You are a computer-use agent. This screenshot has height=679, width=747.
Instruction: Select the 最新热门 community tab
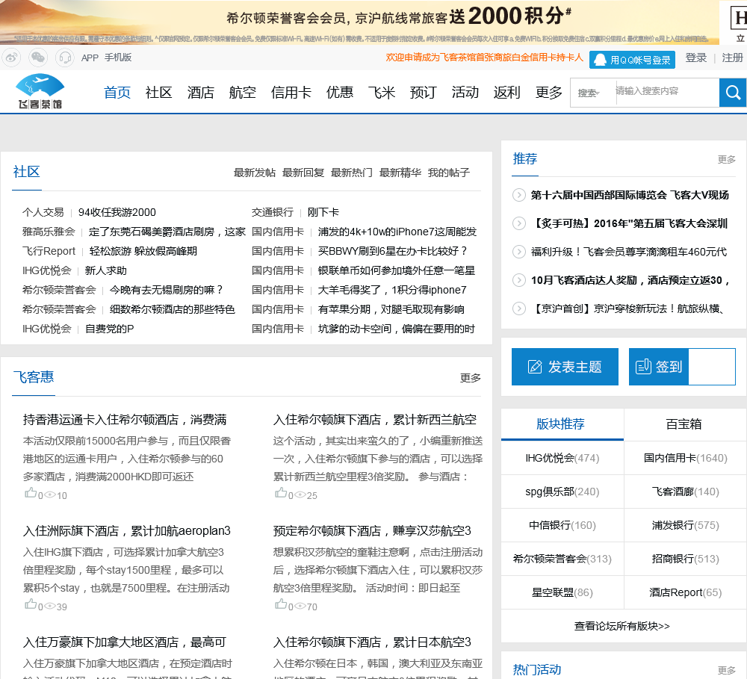pyautogui.click(x=352, y=173)
